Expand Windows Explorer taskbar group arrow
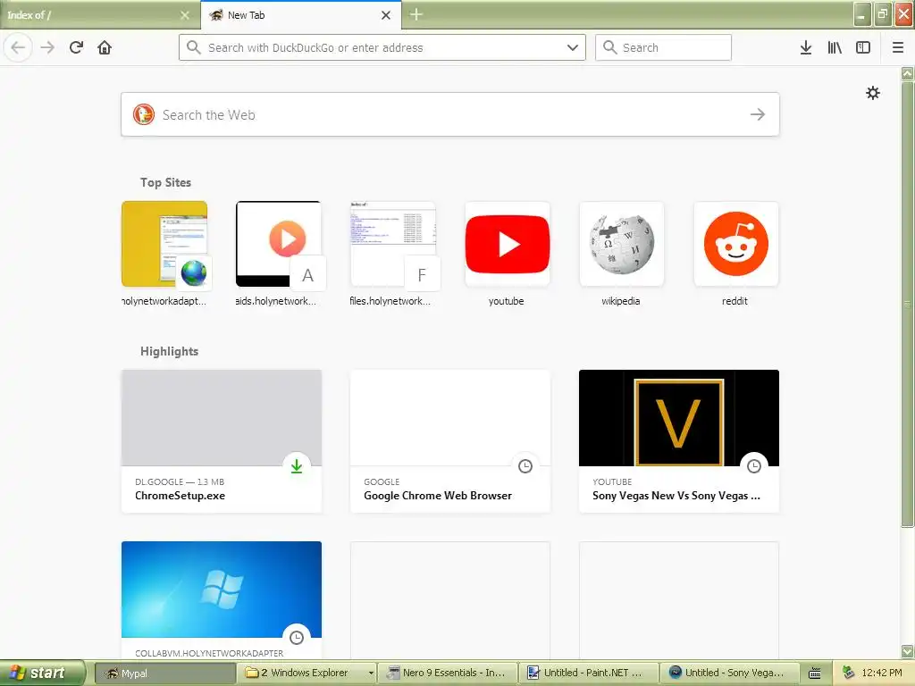 point(371,673)
